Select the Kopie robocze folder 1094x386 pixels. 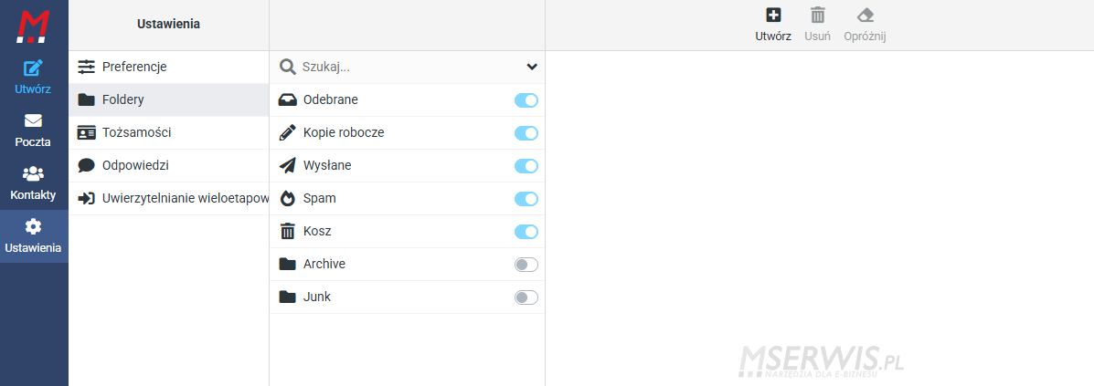pos(407,132)
